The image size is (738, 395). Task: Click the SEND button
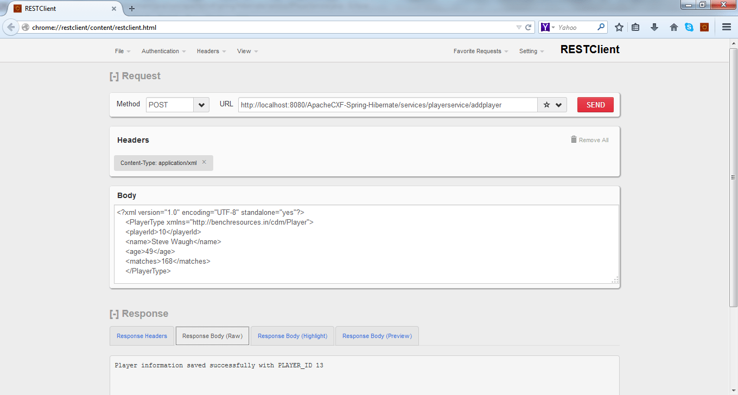click(595, 105)
